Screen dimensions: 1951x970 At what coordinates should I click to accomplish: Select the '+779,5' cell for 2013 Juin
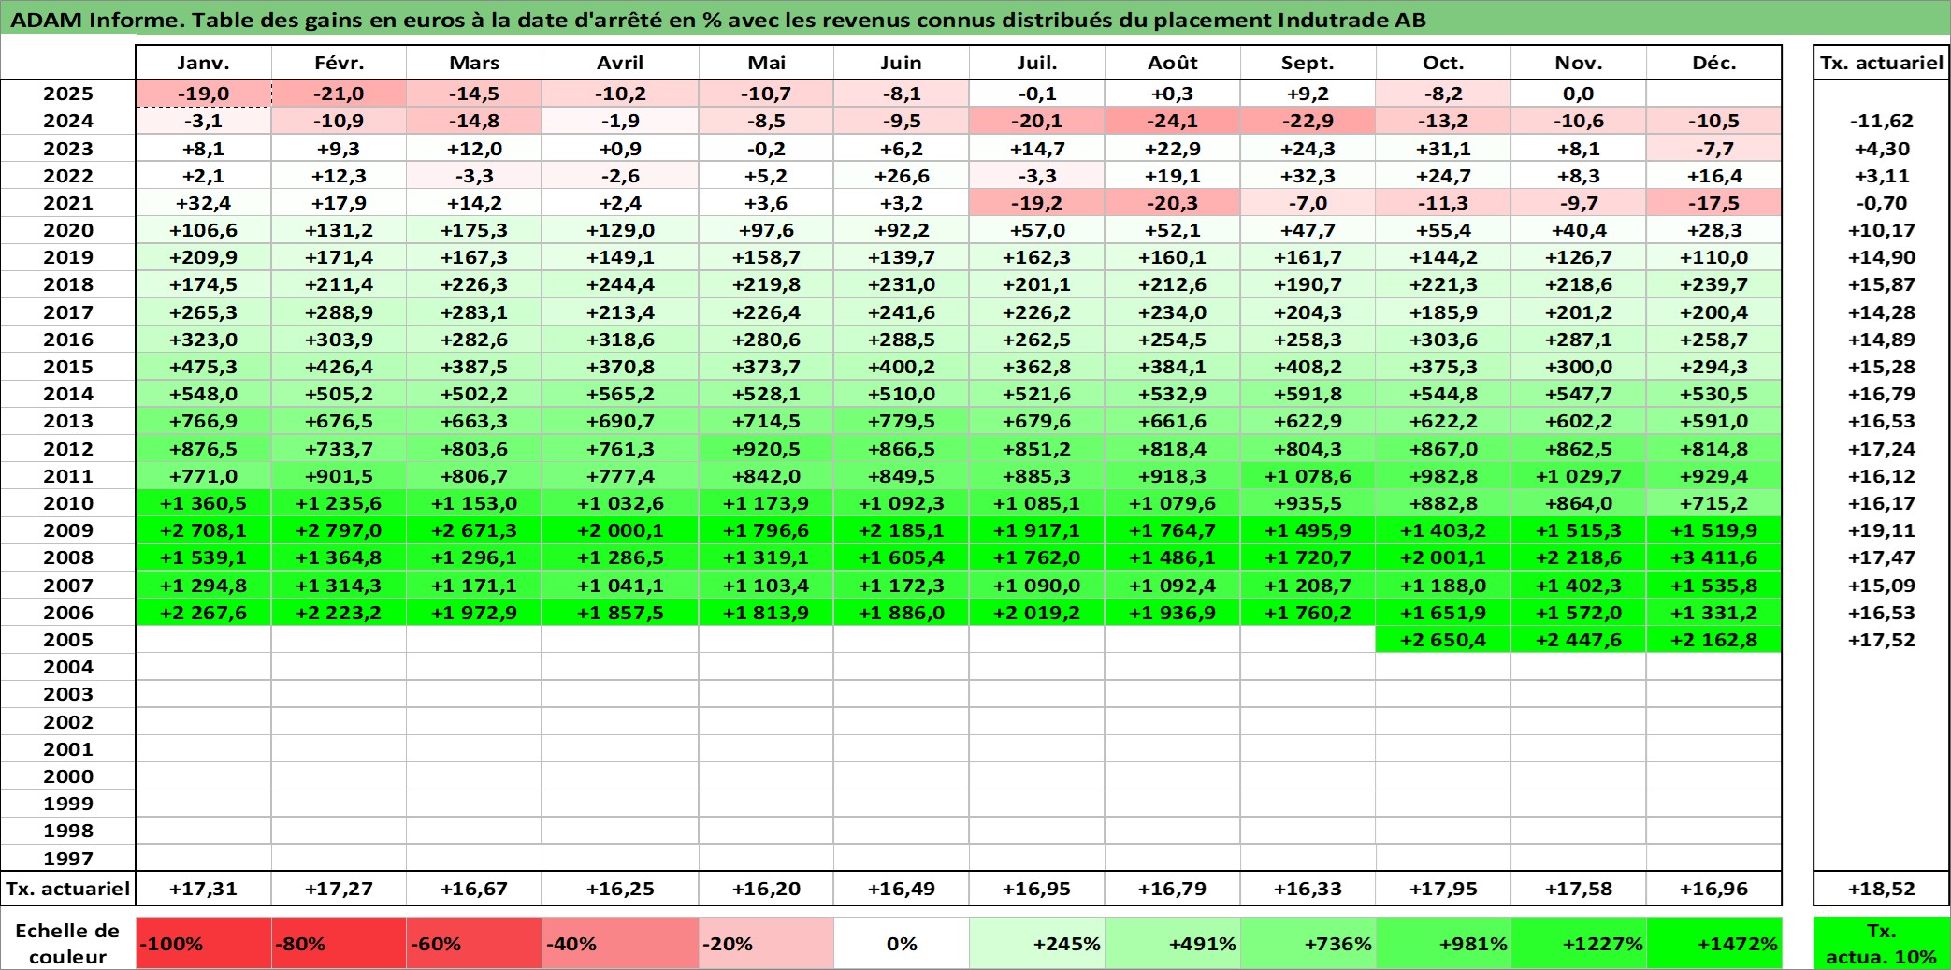pyautogui.click(x=902, y=421)
